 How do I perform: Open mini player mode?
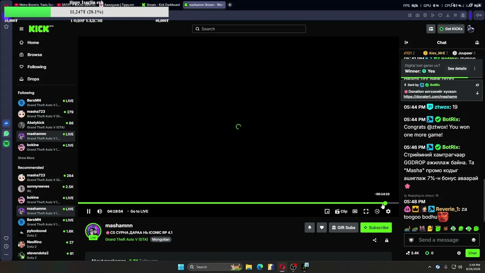click(x=327, y=211)
